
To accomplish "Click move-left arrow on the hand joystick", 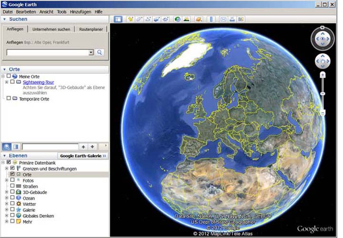I will tap(318, 61).
